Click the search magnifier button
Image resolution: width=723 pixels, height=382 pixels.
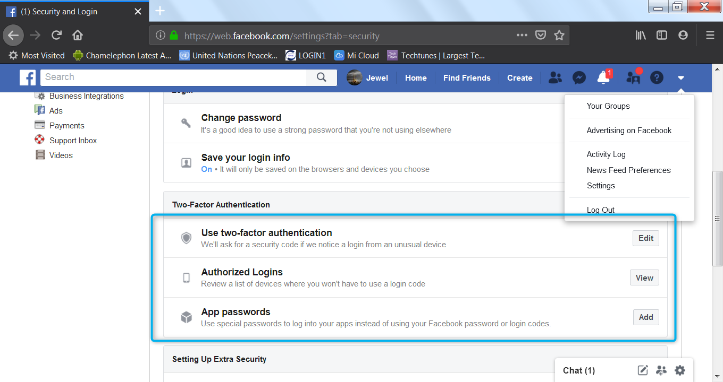coord(321,77)
